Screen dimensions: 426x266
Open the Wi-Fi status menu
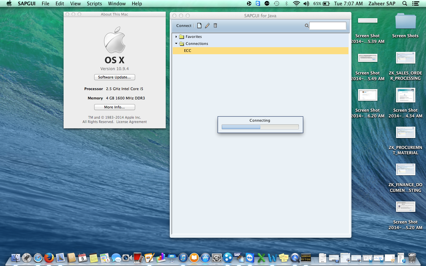point(296,4)
